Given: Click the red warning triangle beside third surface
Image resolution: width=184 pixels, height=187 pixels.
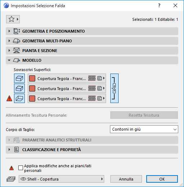Looking at the screenshot, I should click(9, 98).
